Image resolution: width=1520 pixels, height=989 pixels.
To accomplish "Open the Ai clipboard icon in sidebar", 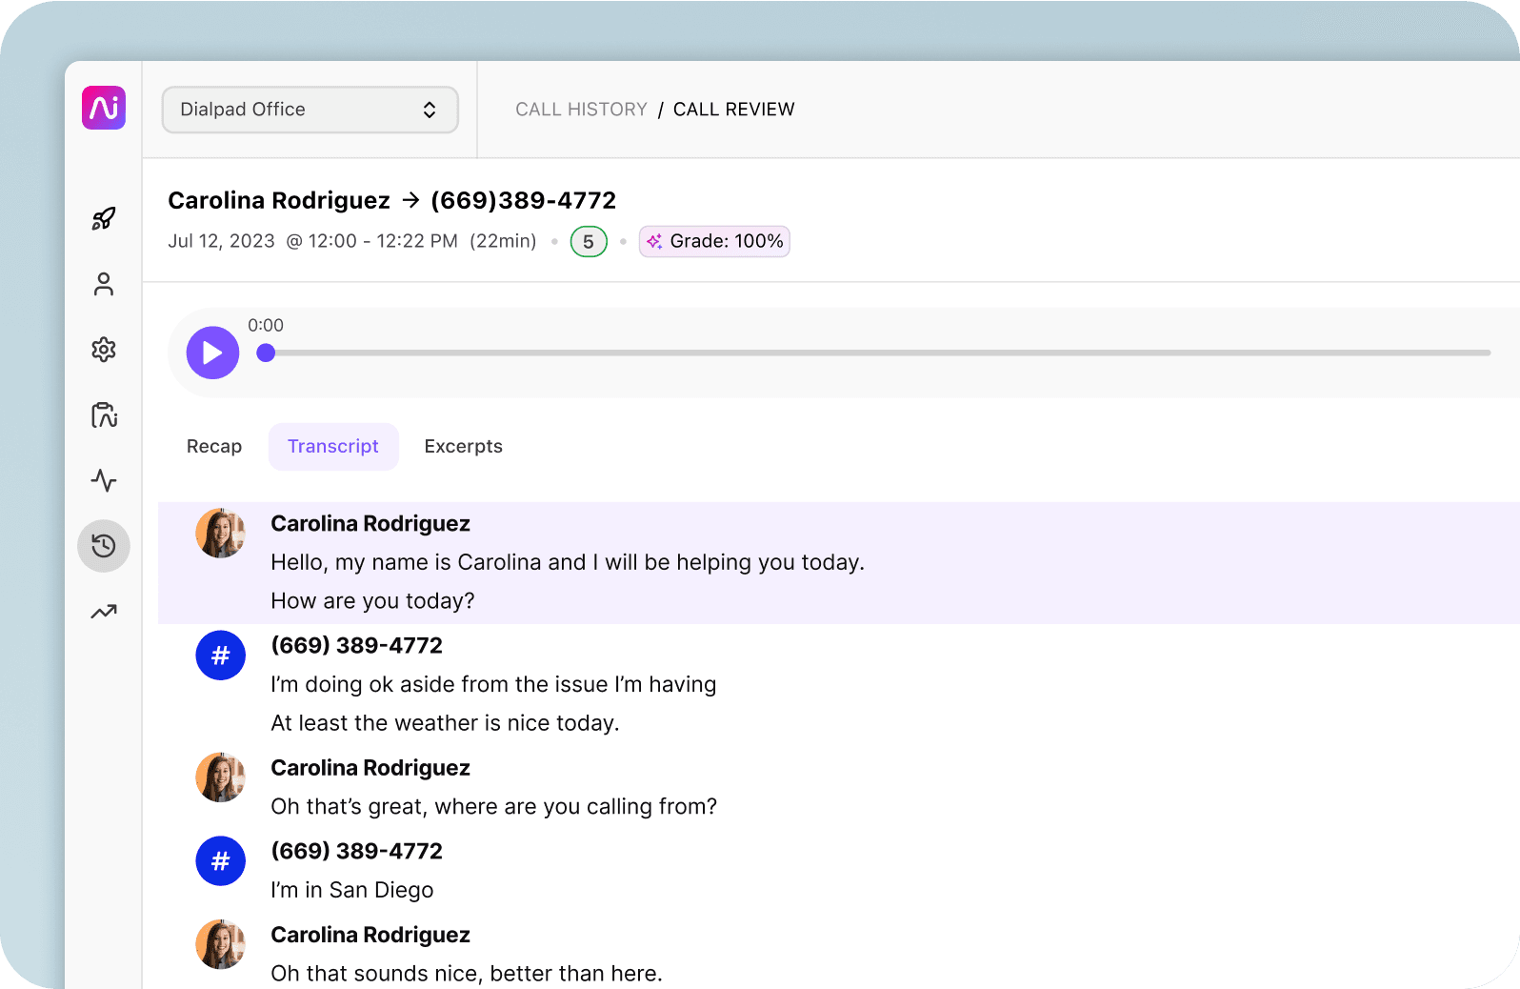I will pyautogui.click(x=104, y=414).
